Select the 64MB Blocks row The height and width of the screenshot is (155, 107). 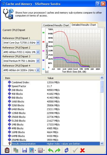51,136
